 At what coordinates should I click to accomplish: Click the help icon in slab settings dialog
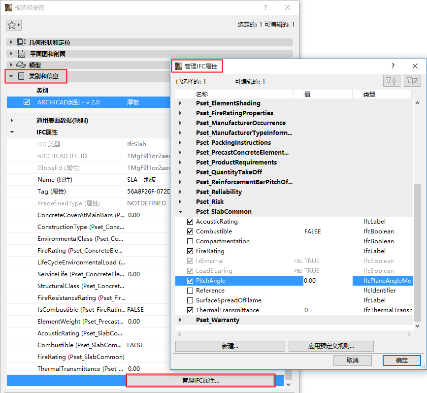[x=265, y=7]
